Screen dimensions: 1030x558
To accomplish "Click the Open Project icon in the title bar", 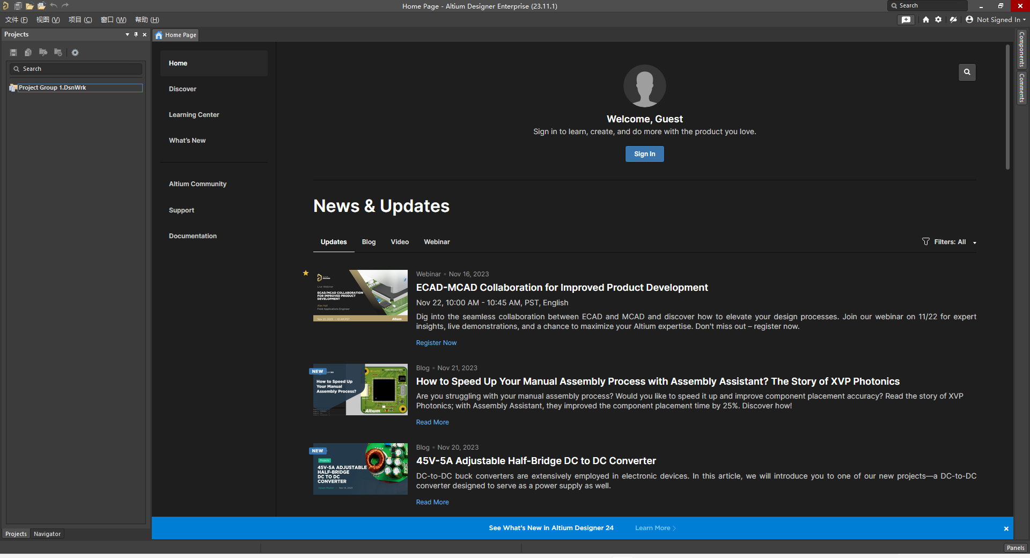I will point(41,6).
